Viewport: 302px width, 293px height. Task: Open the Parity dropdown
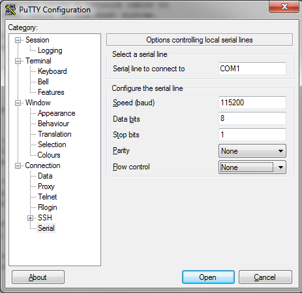[252, 151]
